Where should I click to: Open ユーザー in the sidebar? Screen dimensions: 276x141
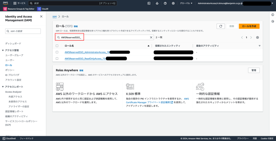tap(10, 60)
